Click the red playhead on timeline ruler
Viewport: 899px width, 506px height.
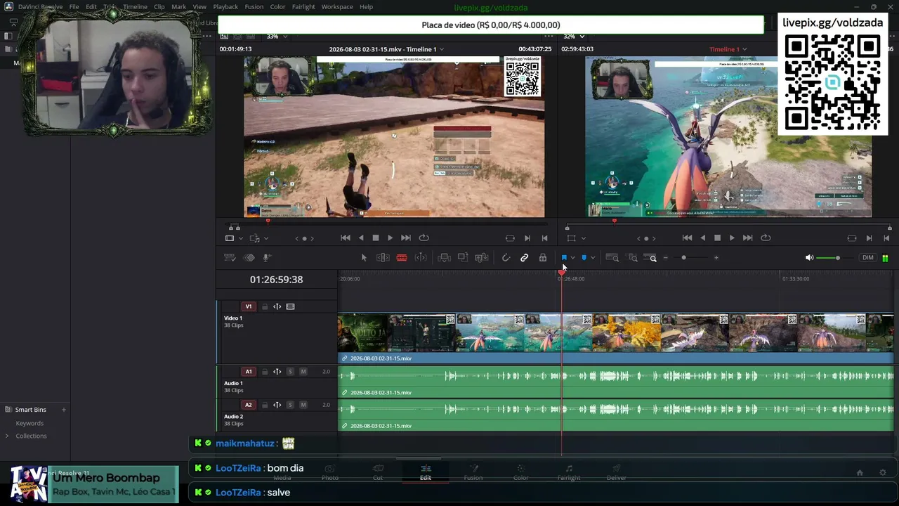pyautogui.click(x=561, y=273)
